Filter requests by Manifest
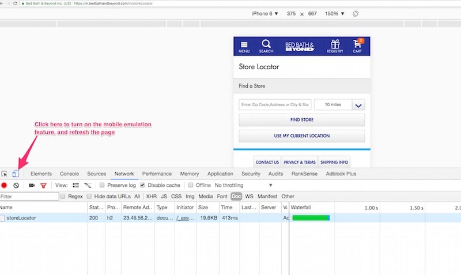Viewport: 461px width, 275px height. tap(267, 197)
